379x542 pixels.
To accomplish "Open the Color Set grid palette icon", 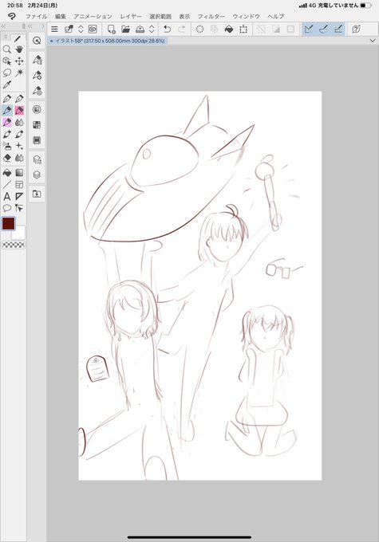I will 37,125.
